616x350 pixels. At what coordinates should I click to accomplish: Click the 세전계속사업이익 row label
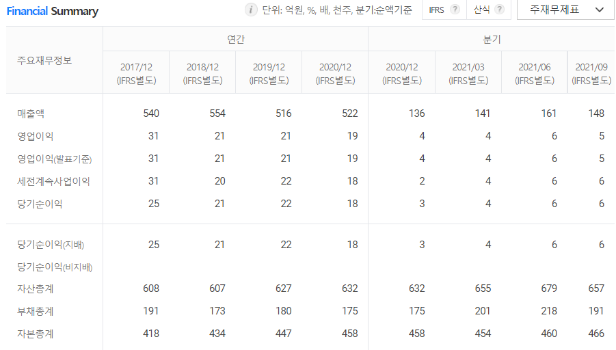point(53,181)
